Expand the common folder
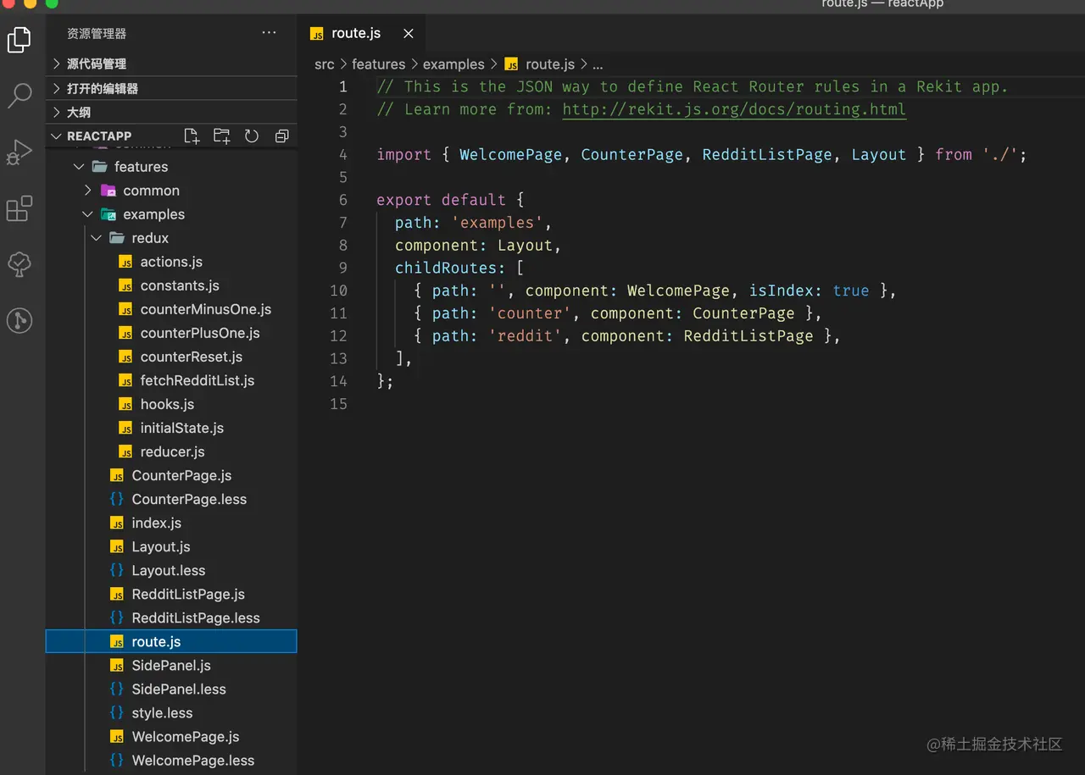1085x775 pixels. tap(151, 191)
